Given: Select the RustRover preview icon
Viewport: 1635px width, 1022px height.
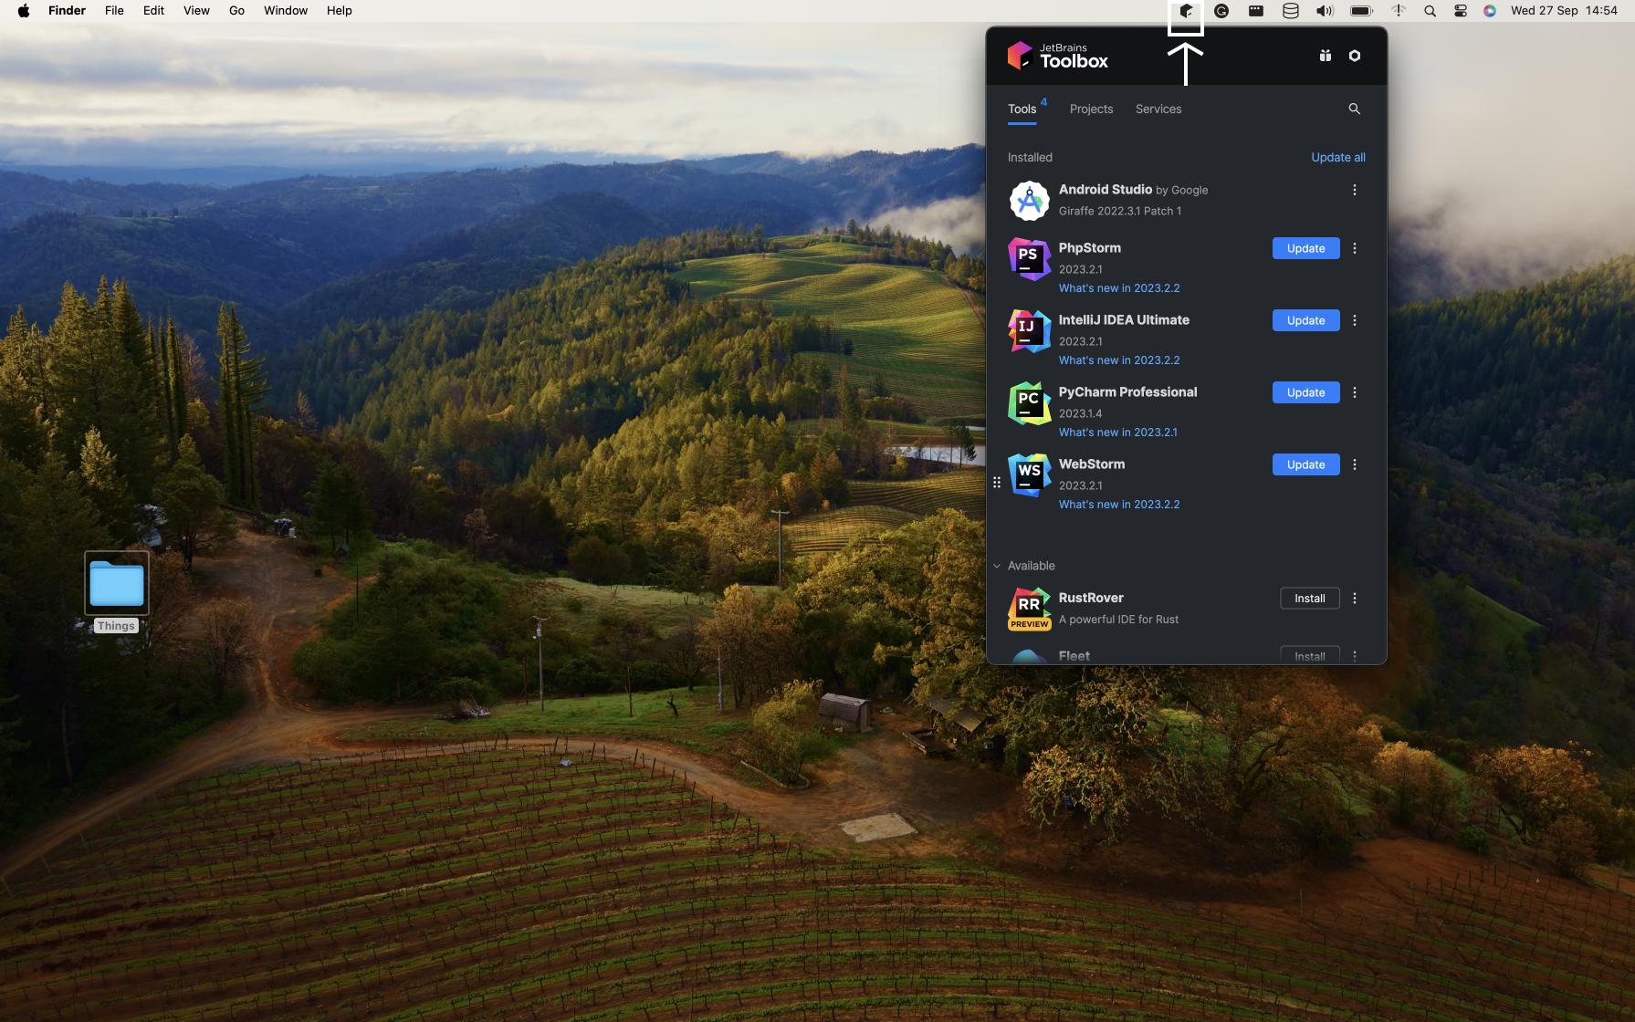Looking at the screenshot, I should (1029, 609).
